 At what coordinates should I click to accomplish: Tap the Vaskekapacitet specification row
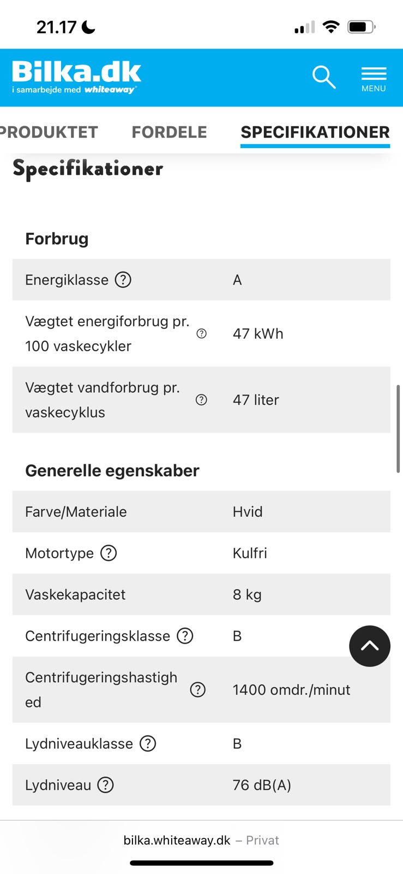(x=201, y=594)
